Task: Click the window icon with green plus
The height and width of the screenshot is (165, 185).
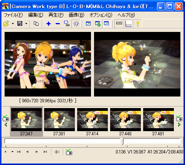Action: tap(97, 23)
